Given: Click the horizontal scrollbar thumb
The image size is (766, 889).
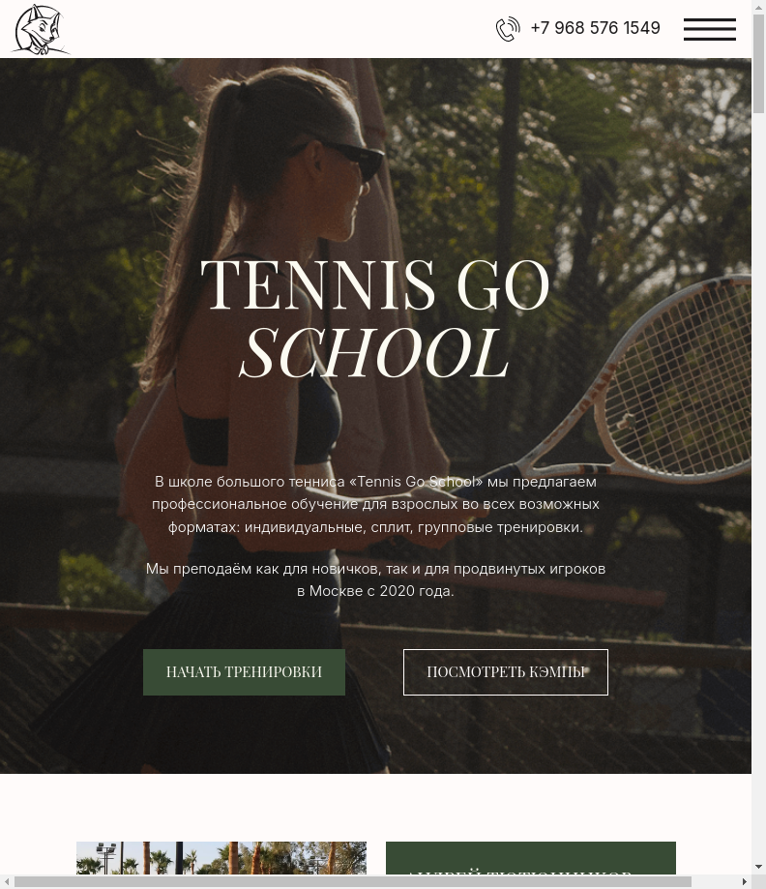Looking at the screenshot, I should coord(353,881).
